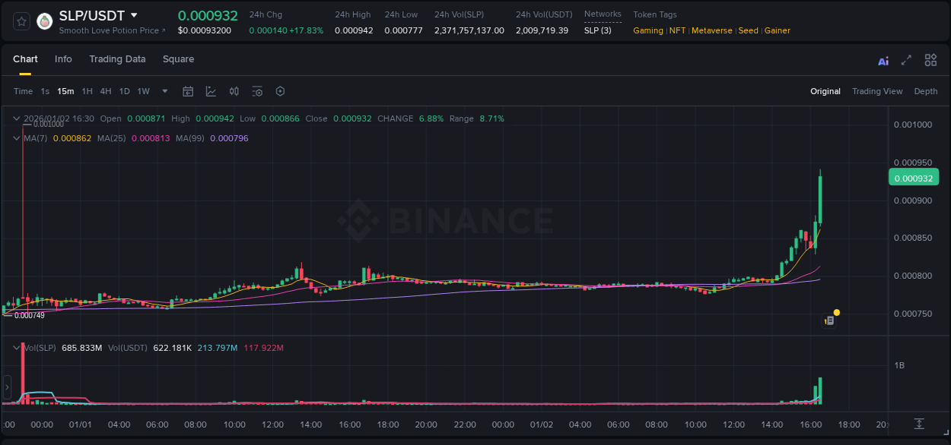
Task: Open the indicator list settings icon
Action: tap(257, 91)
